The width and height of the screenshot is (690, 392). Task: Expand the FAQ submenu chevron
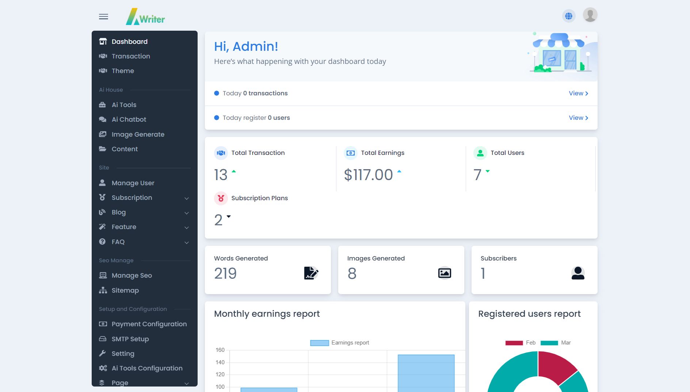tap(187, 243)
